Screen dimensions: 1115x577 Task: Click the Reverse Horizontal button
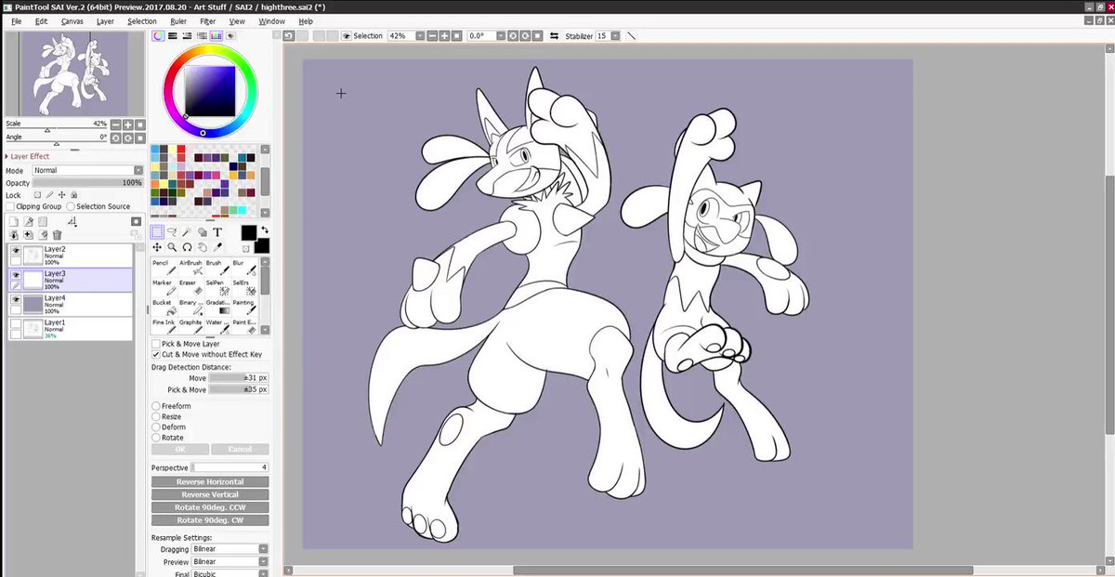pos(210,482)
